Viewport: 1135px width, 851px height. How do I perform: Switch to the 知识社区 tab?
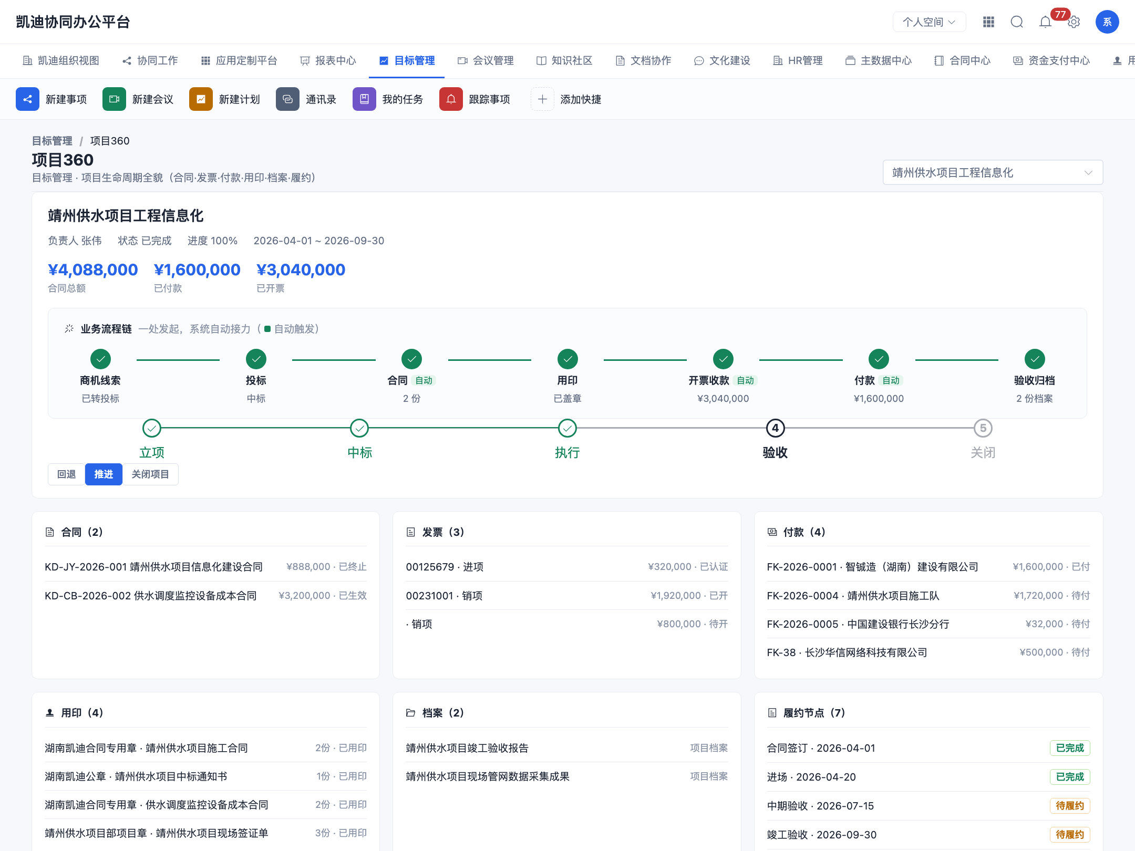point(565,61)
